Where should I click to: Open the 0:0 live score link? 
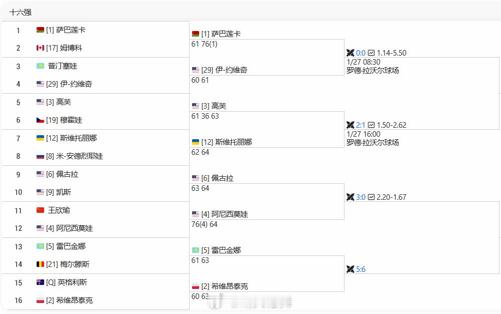pyautogui.click(x=360, y=53)
